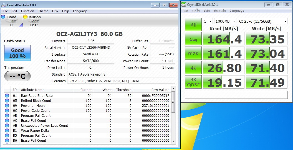Image resolution: width=293 pixels, height=150 pixels.
Task: Open the ช่วยเหลือ menu in CrystalDiskMark
Action: point(219,11)
